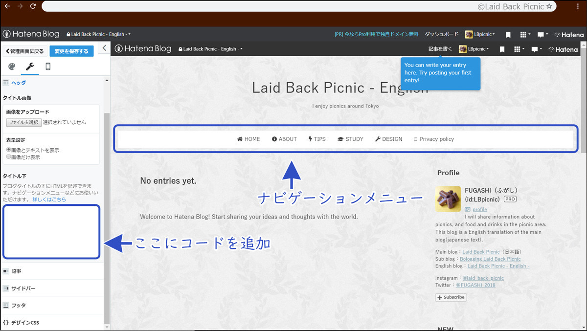Image resolution: width=587 pixels, height=331 pixels.
Task: Click the profile text link
Action: tap(480, 209)
